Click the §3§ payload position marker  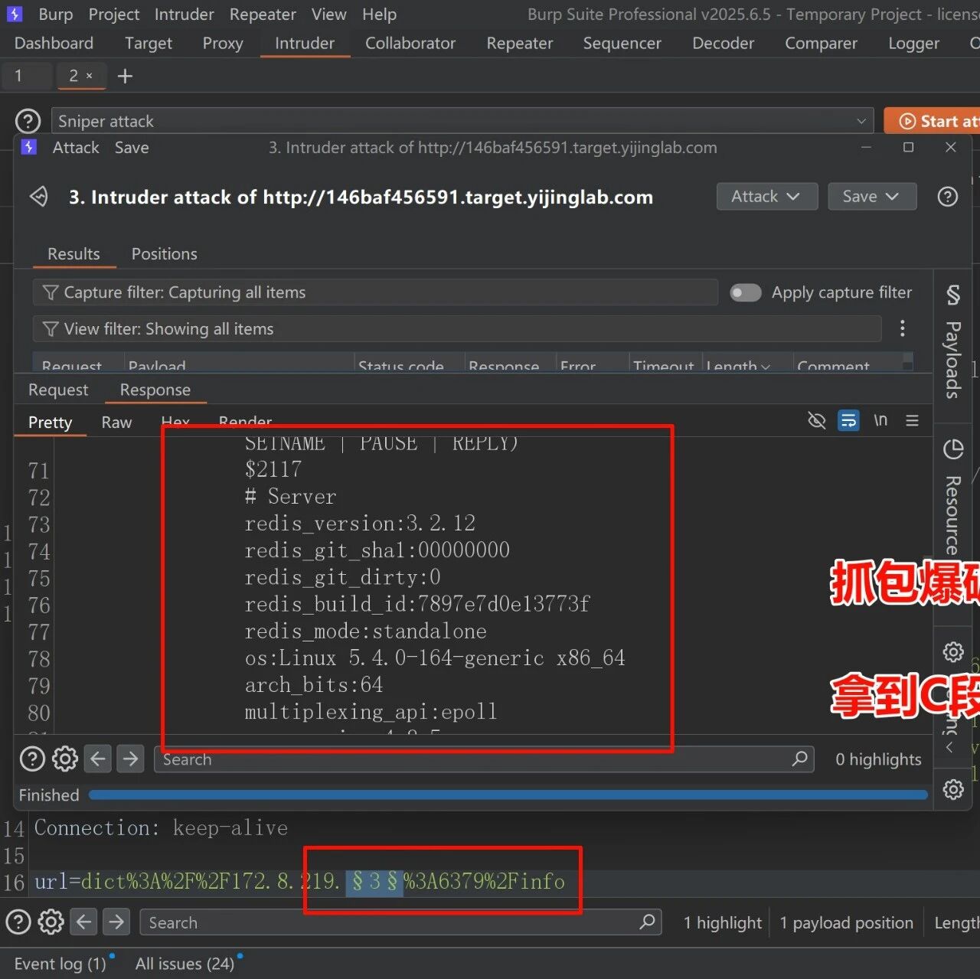point(374,882)
